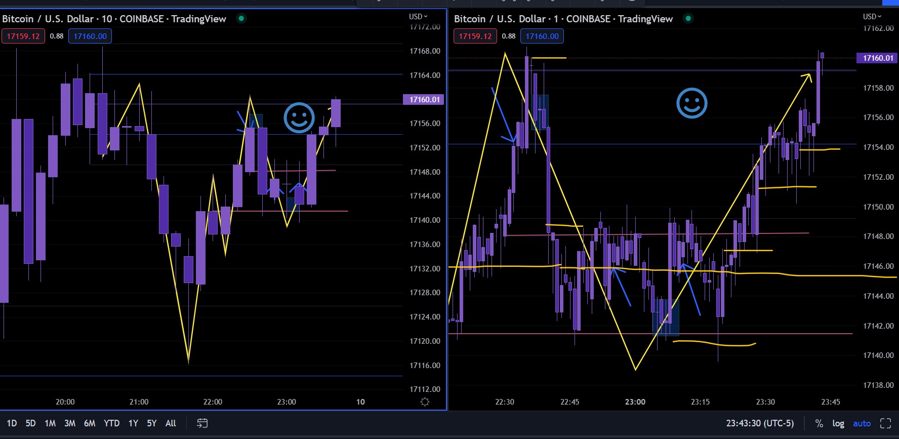Open timezone menu showing 23:43:30 (UTC-5)
899x439 pixels.
pyautogui.click(x=760, y=423)
